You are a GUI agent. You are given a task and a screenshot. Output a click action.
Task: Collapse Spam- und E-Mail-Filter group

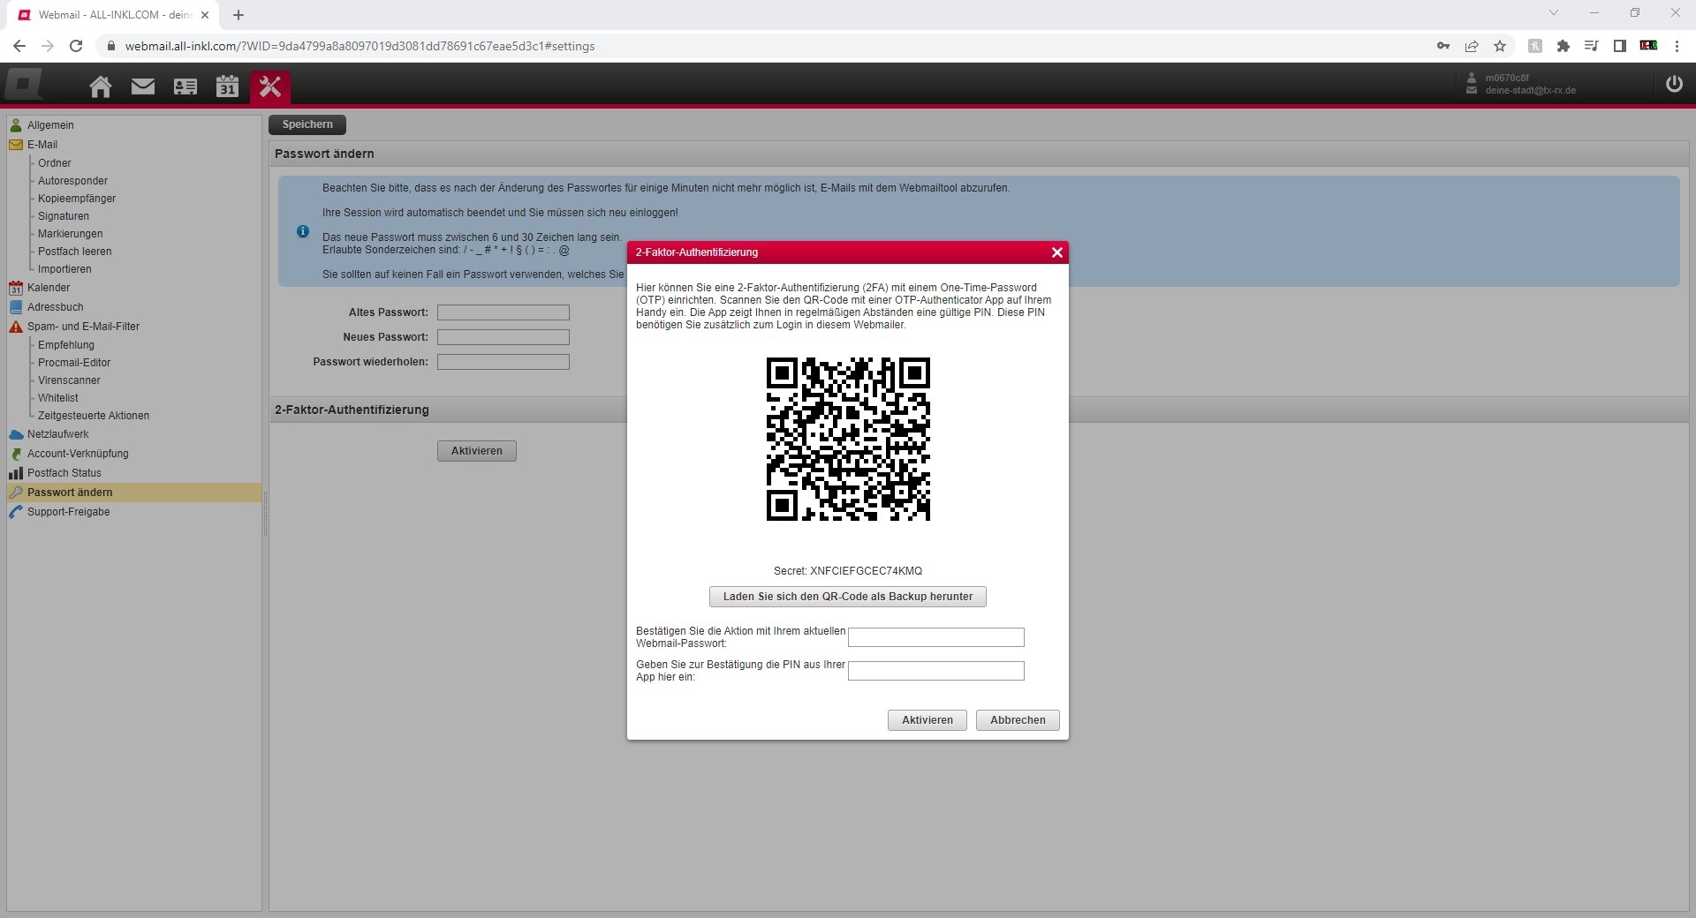click(83, 327)
